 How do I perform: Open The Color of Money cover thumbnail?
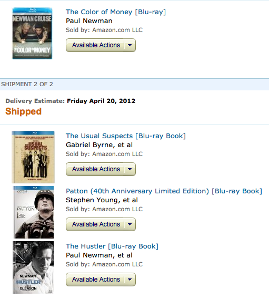click(x=32, y=33)
